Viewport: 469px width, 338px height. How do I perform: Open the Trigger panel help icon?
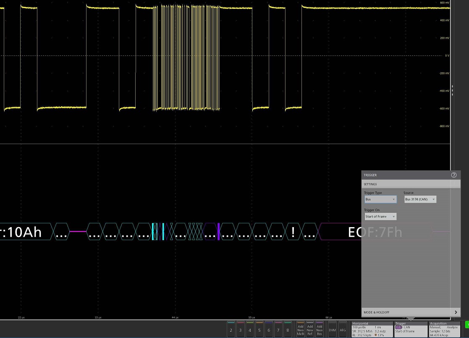click(x=453, y=175)
